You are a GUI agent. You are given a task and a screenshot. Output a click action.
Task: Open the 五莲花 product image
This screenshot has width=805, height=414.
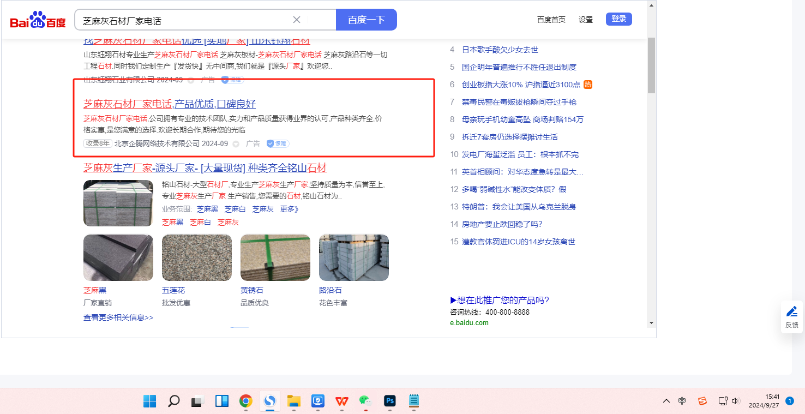[x=197, y=257]
